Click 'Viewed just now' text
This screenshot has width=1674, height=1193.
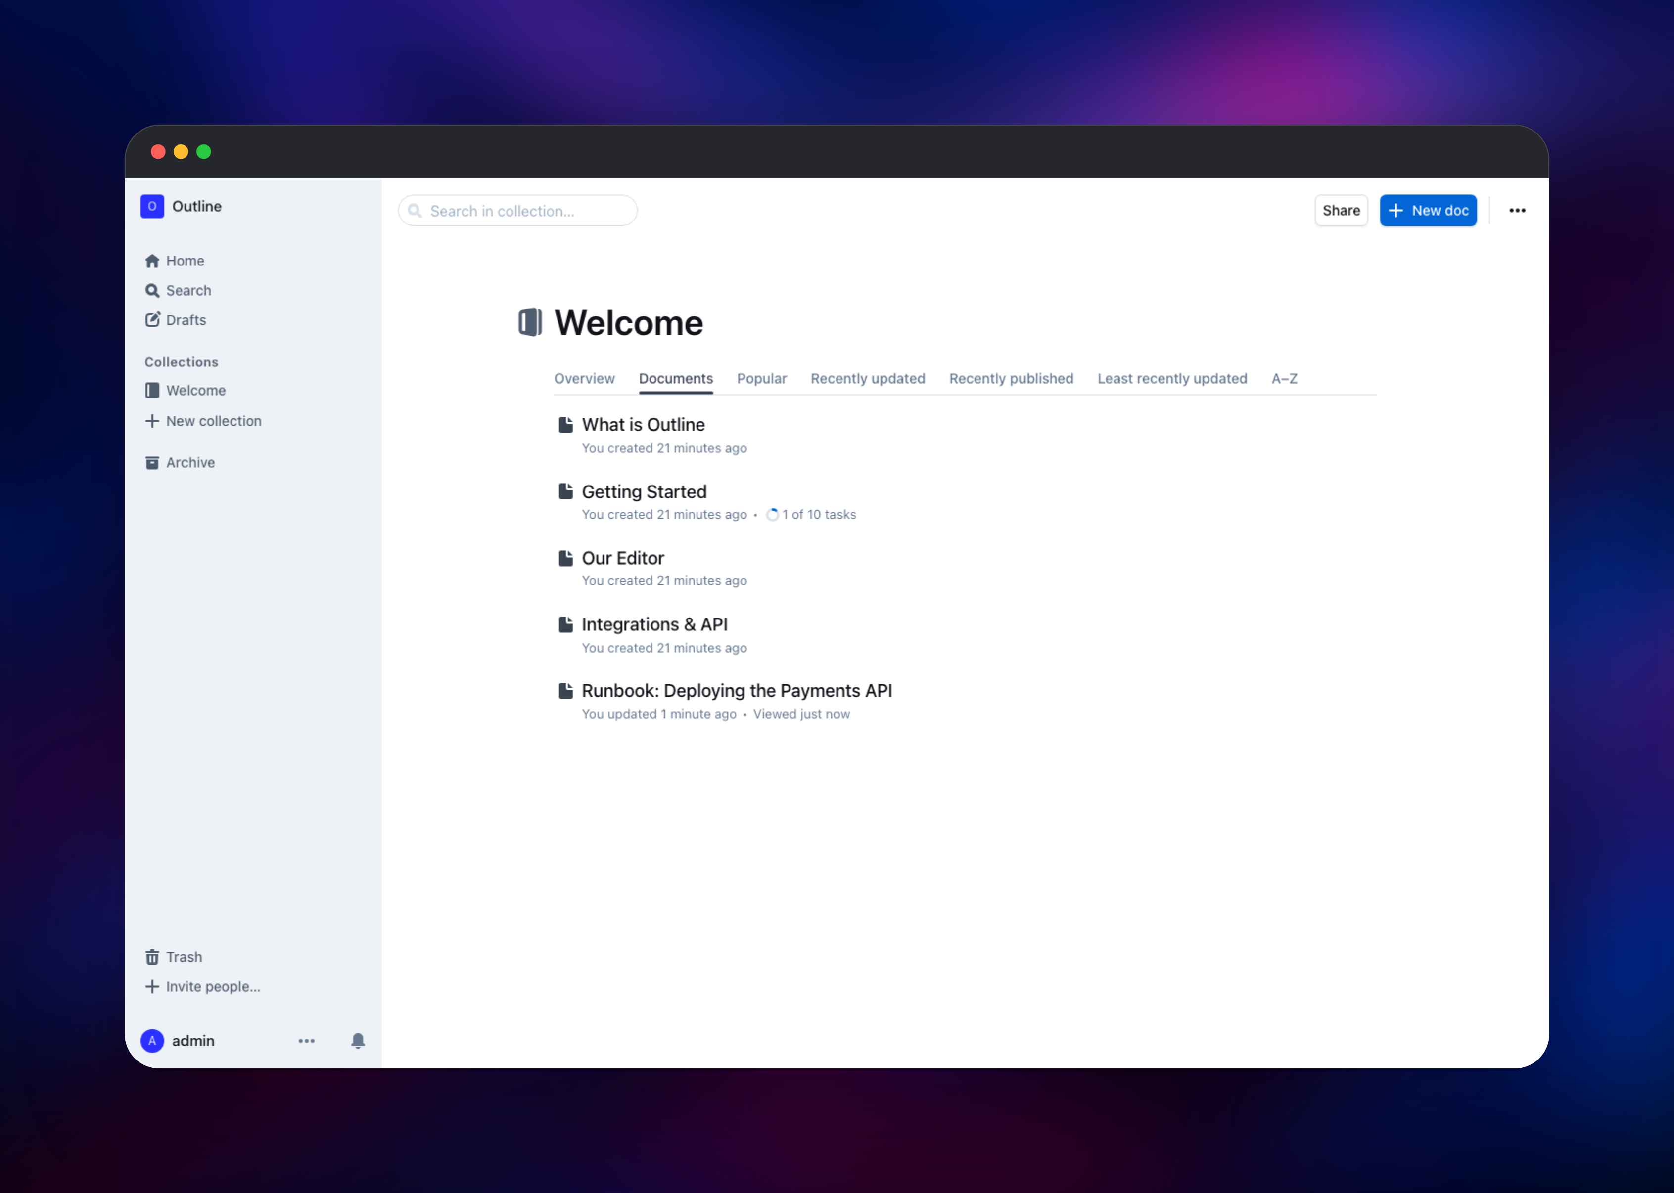point(801,714)
